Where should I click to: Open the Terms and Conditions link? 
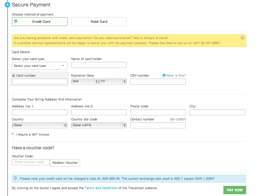[x=101, y=188]
